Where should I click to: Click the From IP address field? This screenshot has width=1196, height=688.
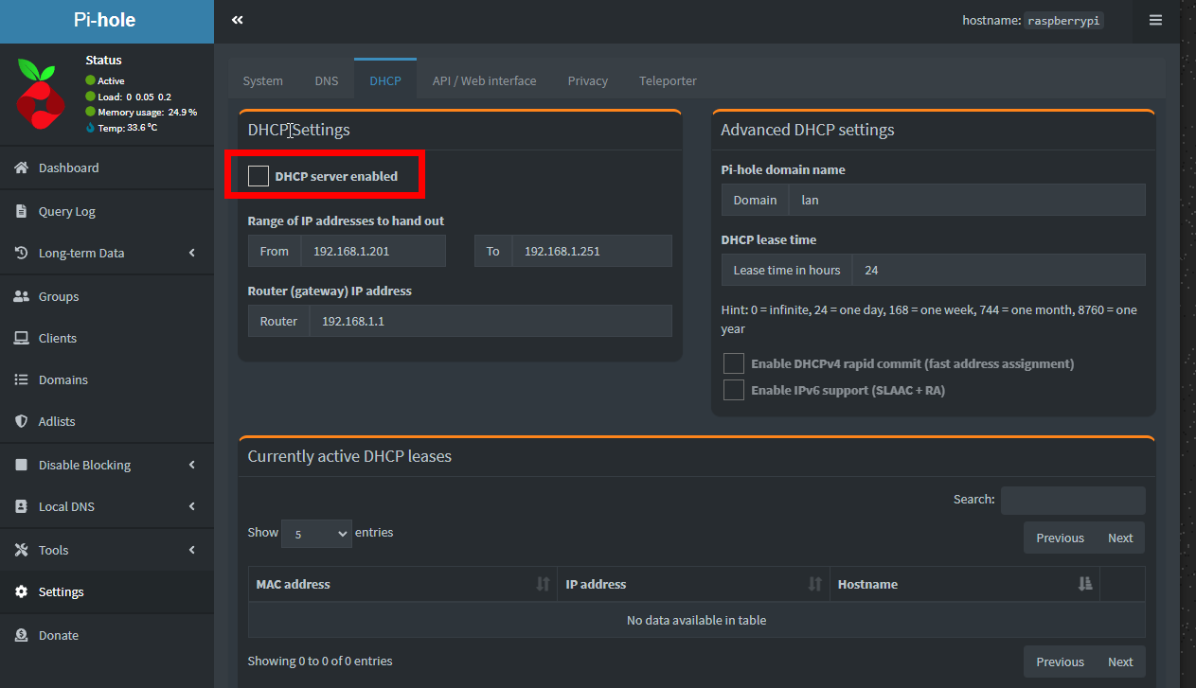(x=373, y=251)
